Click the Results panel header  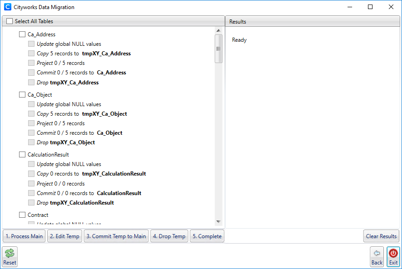[313, 21]
